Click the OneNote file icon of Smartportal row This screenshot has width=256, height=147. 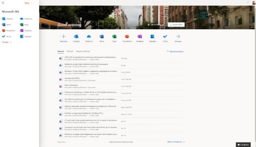pos(61,79)
